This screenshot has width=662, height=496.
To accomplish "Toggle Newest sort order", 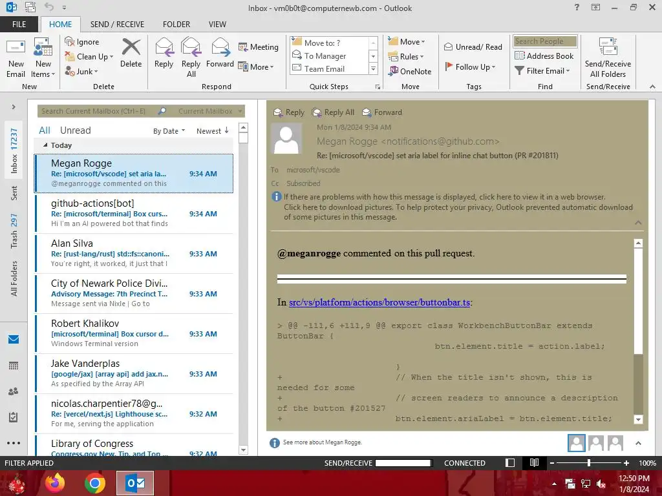I will (x=212, y=130).
